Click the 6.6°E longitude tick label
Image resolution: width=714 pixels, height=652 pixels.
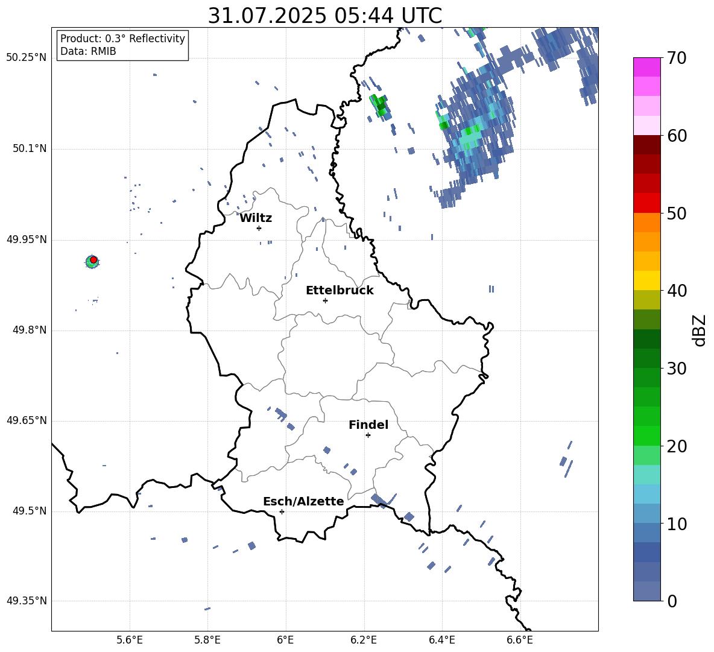tap(520, 640)
